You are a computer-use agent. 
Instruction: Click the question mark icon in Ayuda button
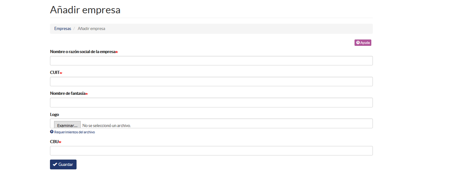tap(358, 43)
